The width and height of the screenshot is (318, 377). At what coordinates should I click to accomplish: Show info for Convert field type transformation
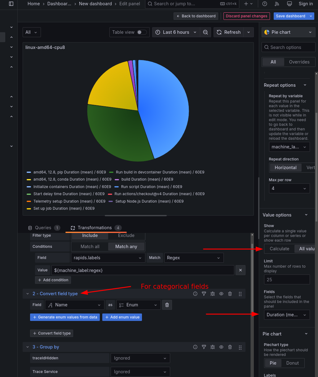195,294
